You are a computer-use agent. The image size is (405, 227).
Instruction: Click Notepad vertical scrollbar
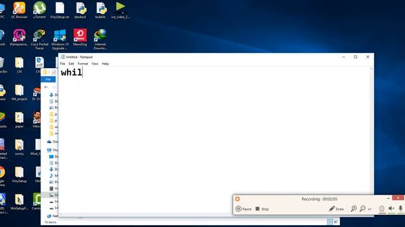(371, 140)
